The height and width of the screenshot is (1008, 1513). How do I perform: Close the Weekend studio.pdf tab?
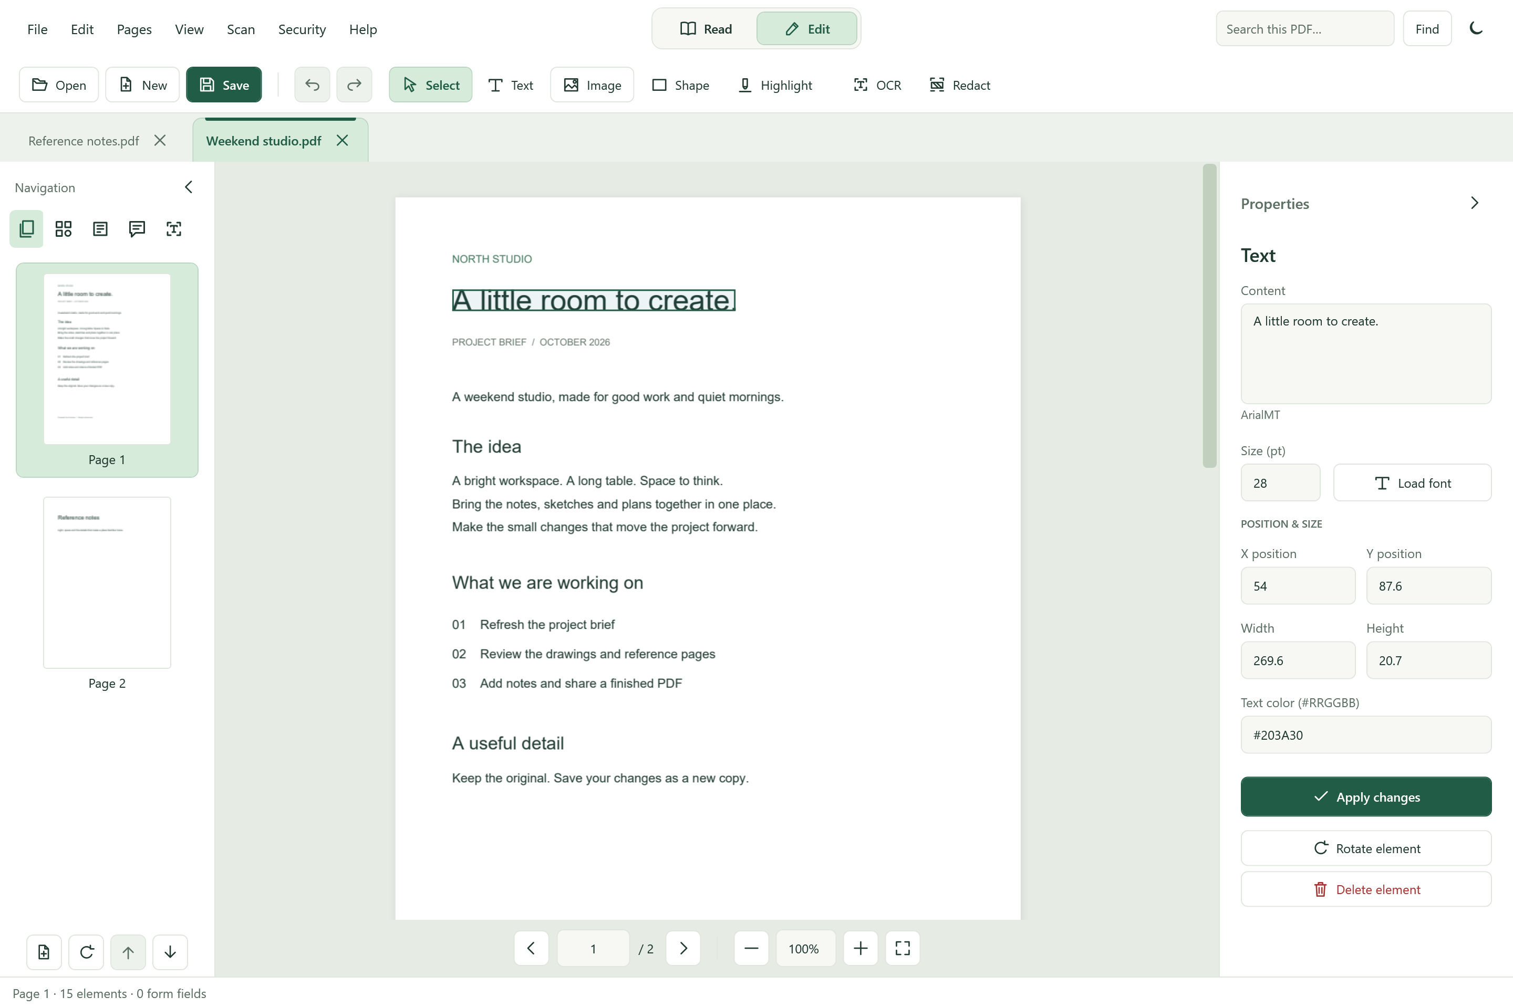tap(342, 140)
